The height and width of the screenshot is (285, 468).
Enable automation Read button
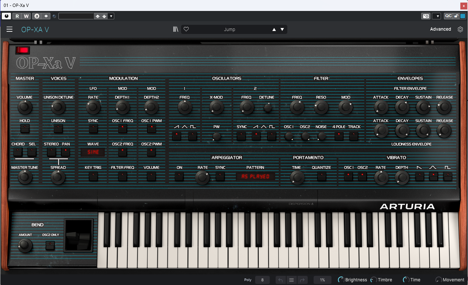coord(17,16)
